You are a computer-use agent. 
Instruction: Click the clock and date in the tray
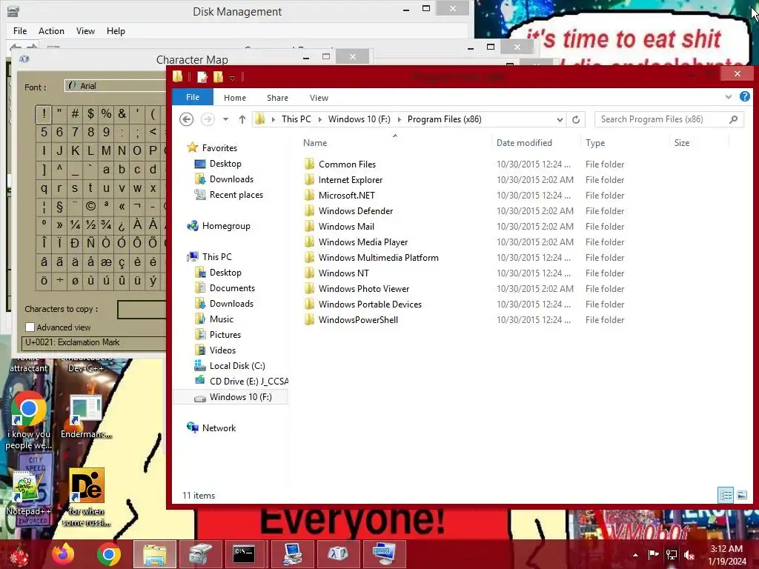click(x=726, y=555)
